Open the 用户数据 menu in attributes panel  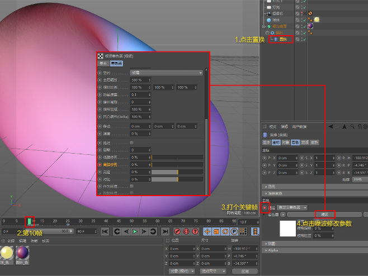point(300,127)
